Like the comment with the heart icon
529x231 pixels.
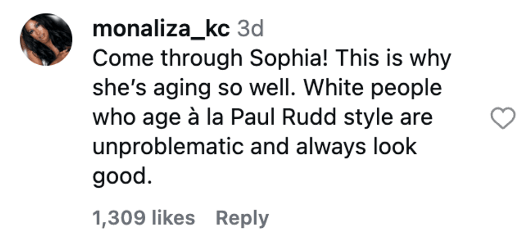tap(504, 118)
